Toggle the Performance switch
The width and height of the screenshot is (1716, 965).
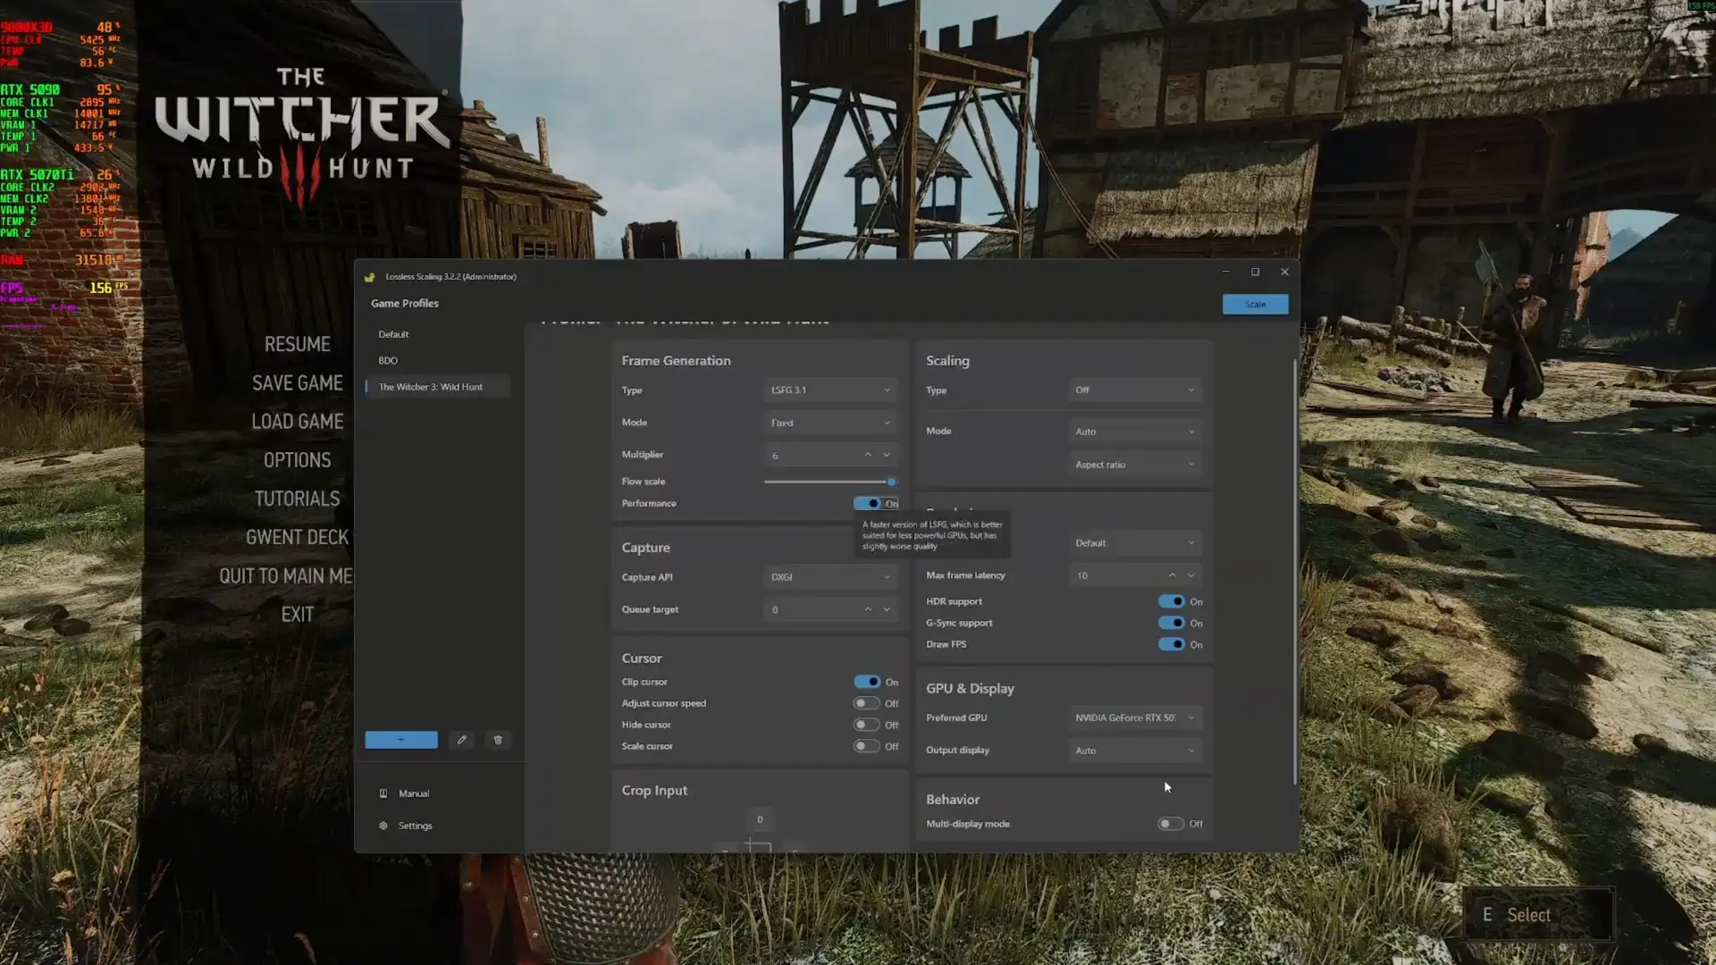click(867, 504)
